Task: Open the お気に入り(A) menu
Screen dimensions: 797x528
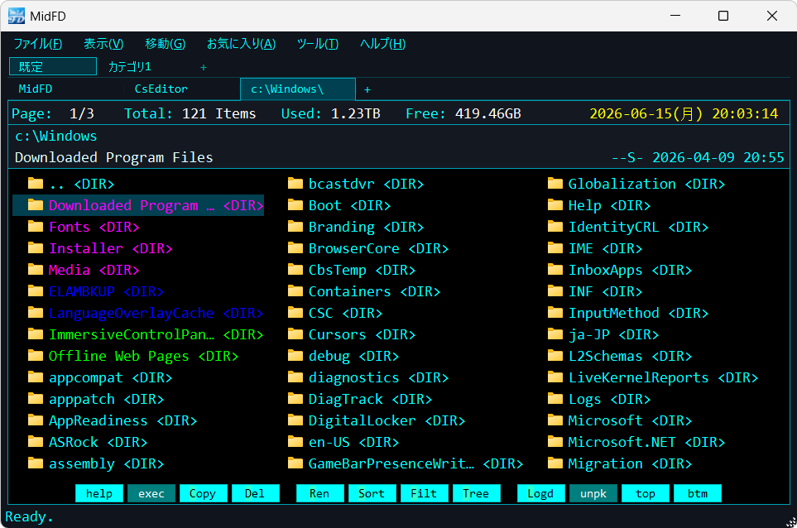Action: (x=241, y=44)
